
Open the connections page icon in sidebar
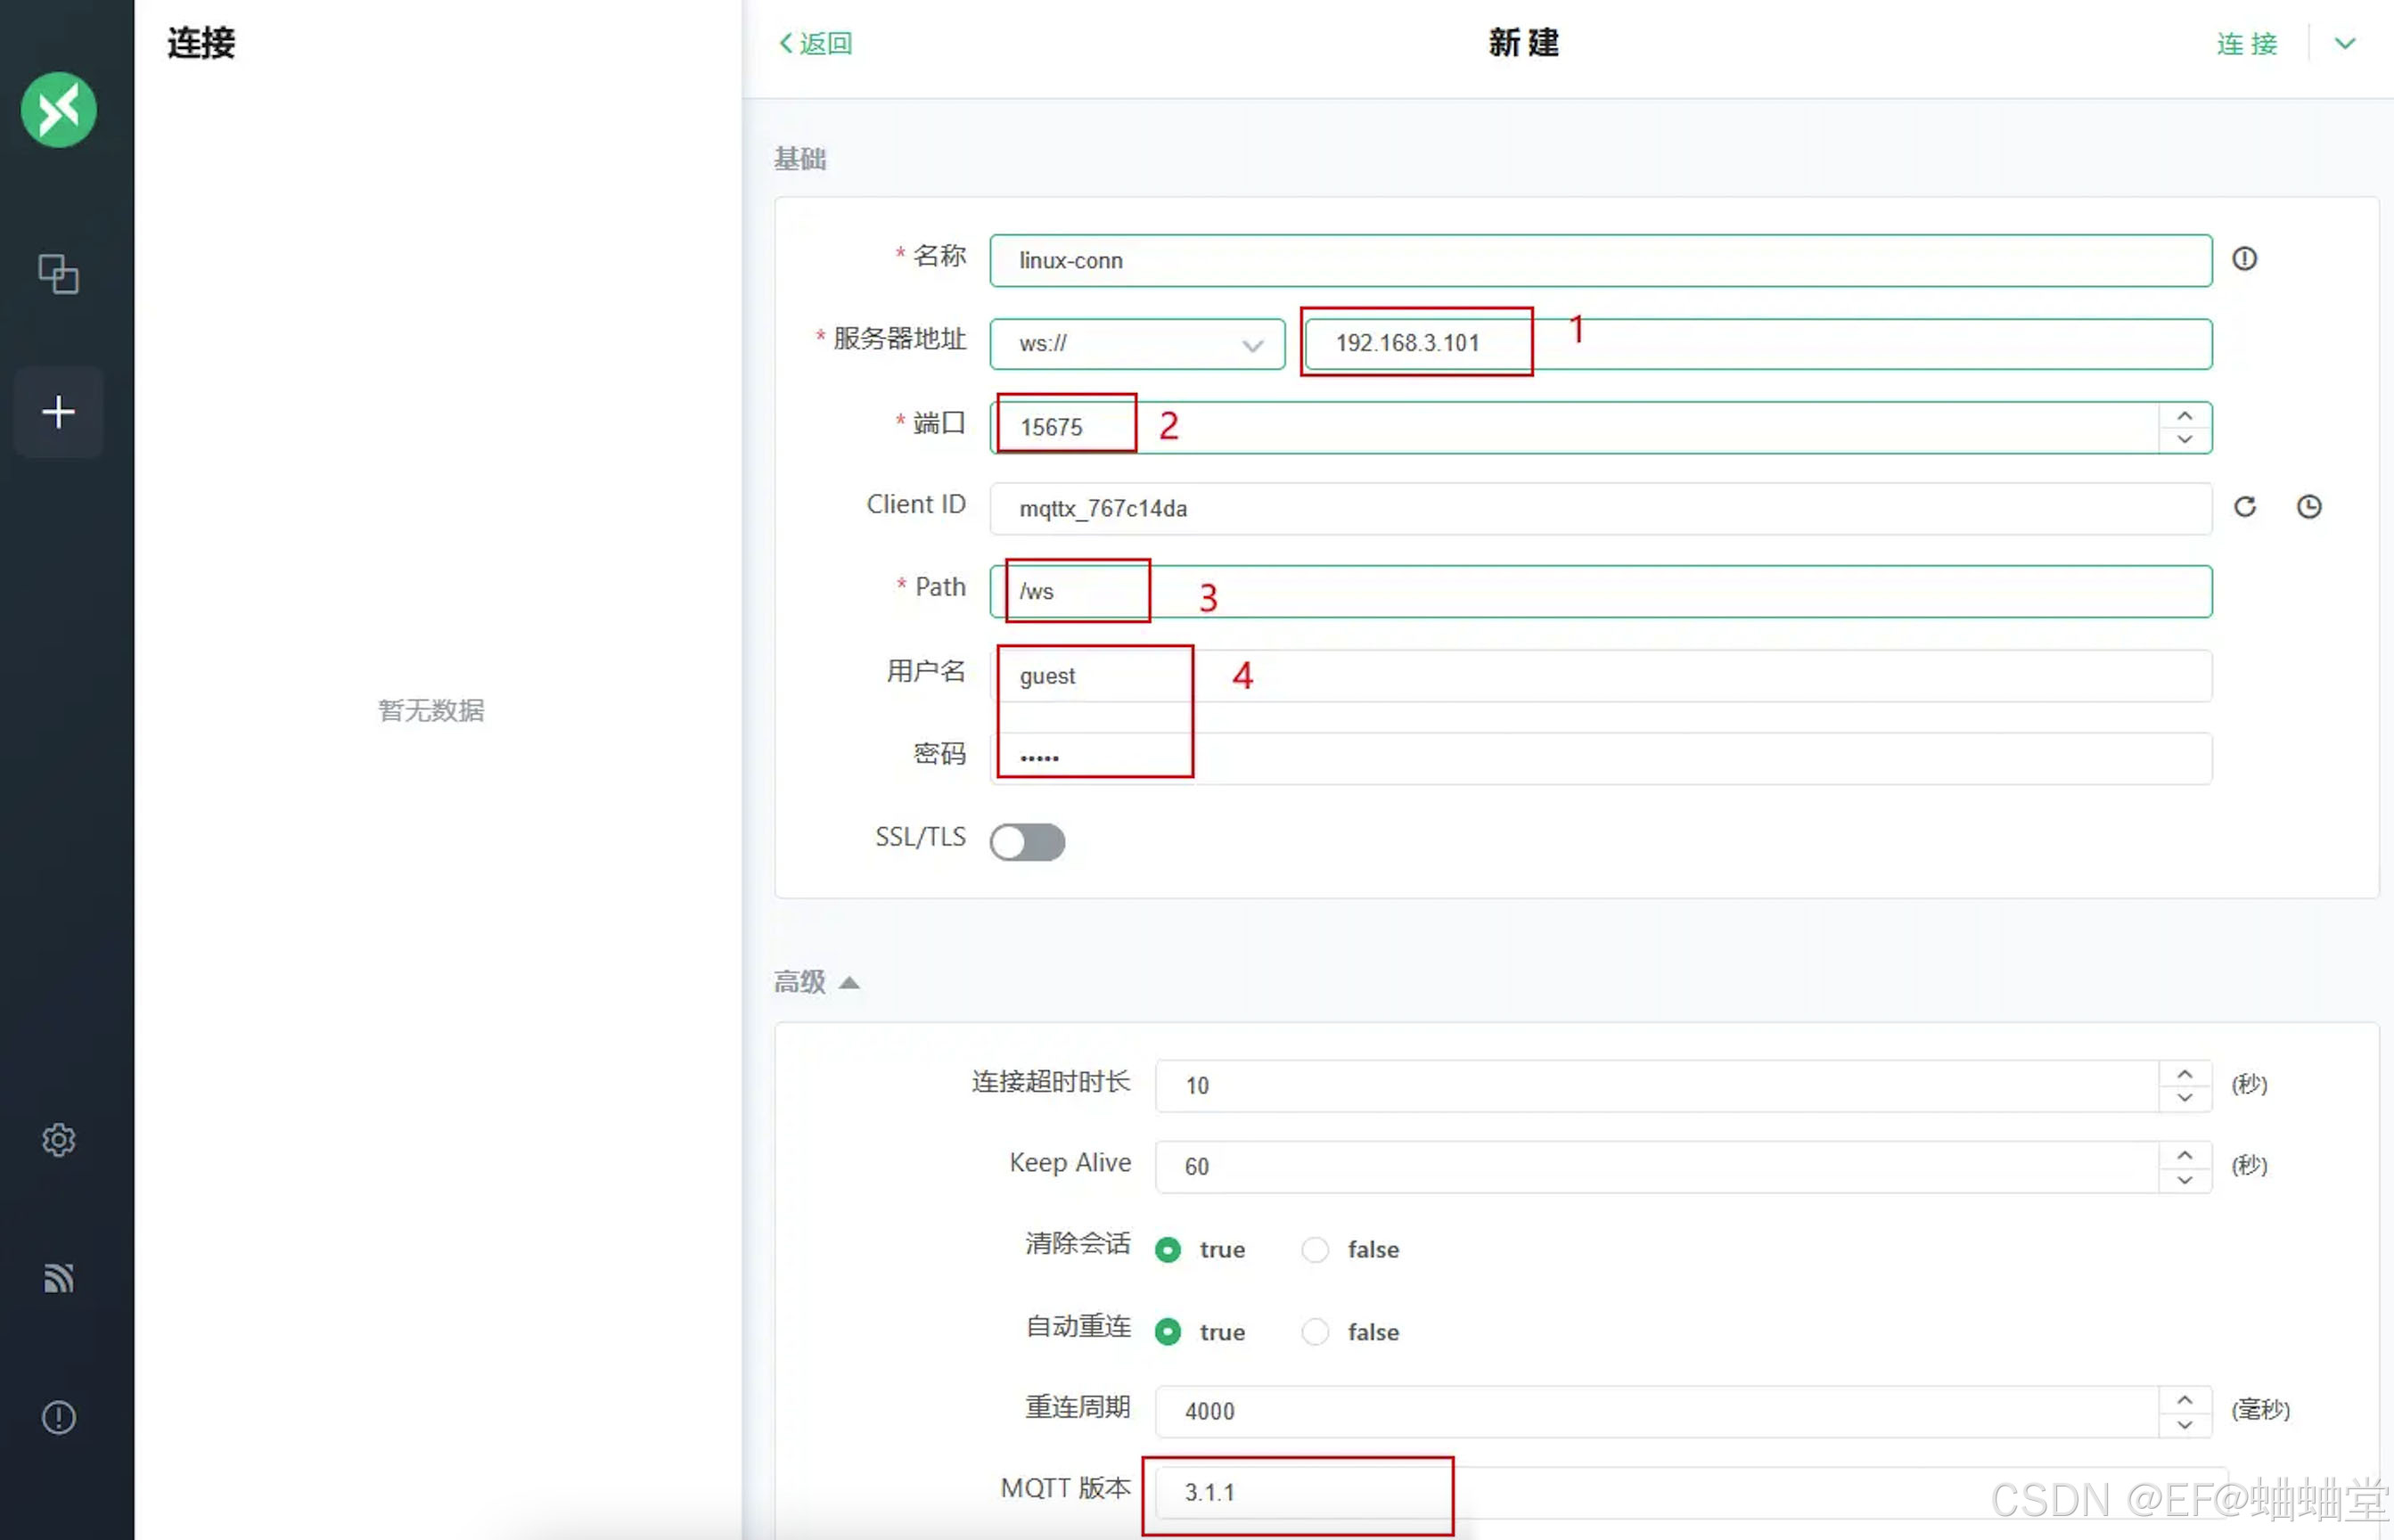58,273
